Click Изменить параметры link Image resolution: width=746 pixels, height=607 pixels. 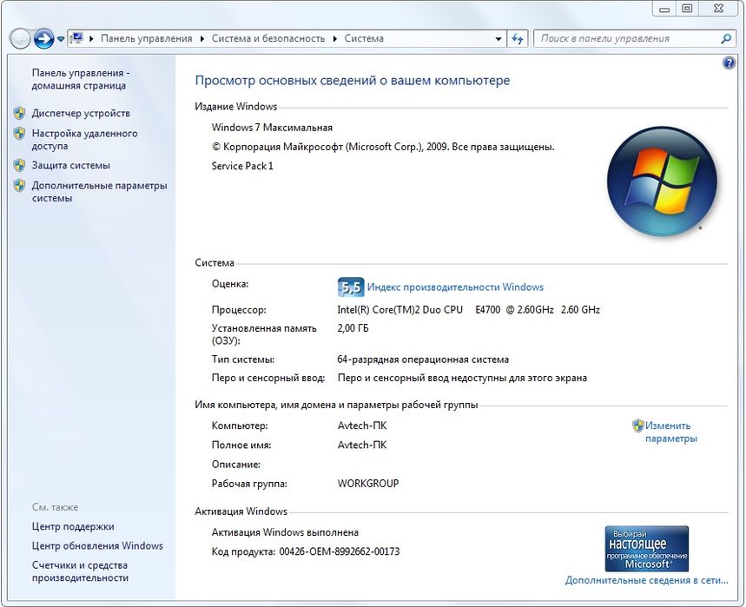point(670,432)
